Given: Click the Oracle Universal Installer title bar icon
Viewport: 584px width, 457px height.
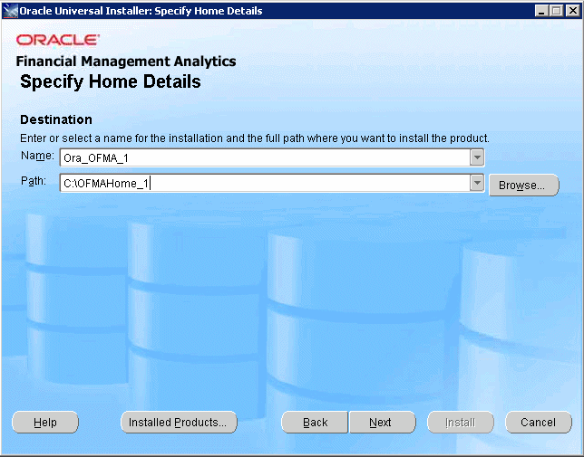Looking at the screenshot, I should 10,11.
